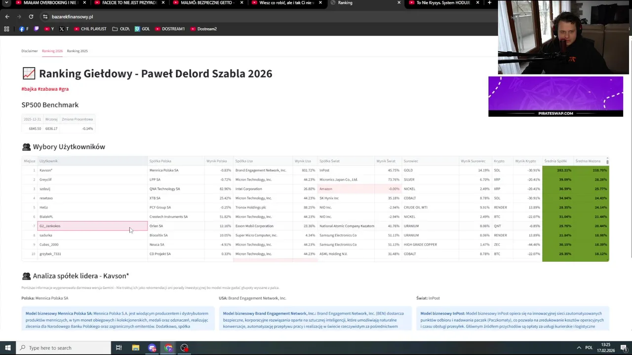This screenshot has width=632, height=355.
Task: Open the Ranking 2025 page tab
Action: 77,51
